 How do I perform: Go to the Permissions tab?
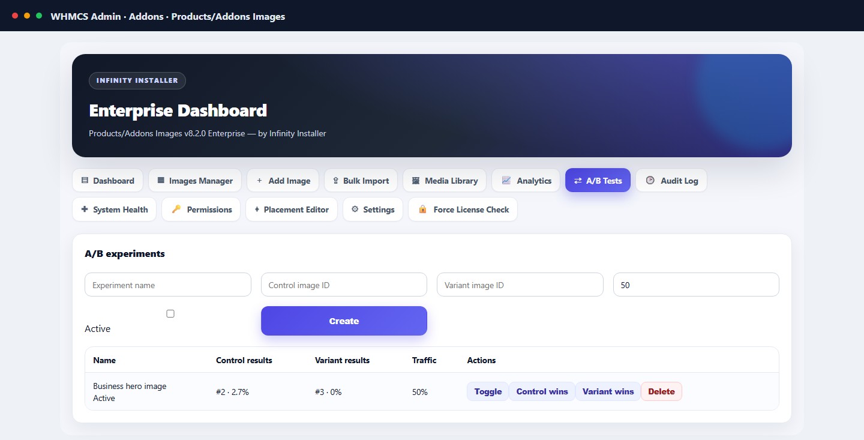click(x=201, y=209)
